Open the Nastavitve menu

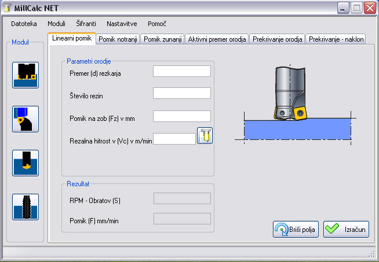(x=122, y=24)
